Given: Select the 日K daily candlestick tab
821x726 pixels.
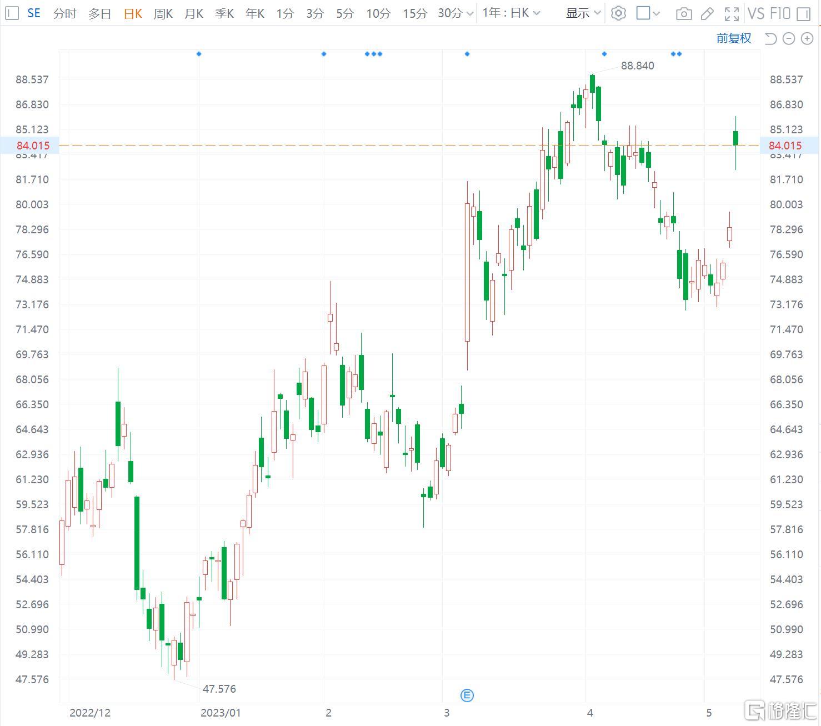Looking at the screenshot, I should click(133, 13).
